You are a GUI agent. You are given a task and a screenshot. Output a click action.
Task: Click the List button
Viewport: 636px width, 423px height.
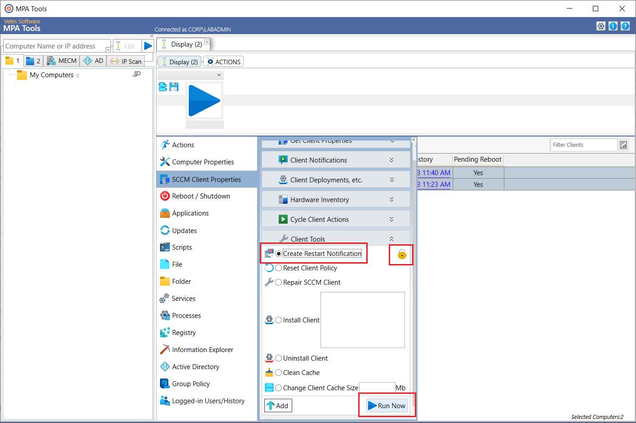(x=126, y=46)
